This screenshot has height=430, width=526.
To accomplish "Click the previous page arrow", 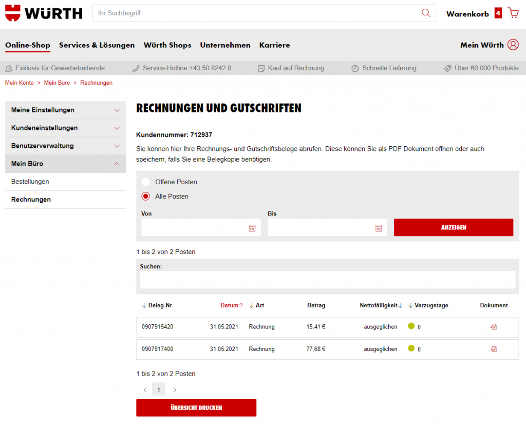I will [x=145, y=390].
